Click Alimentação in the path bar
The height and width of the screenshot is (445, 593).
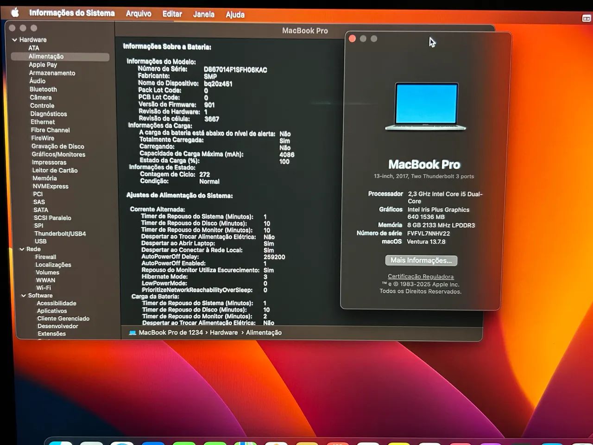pos(264,333)
